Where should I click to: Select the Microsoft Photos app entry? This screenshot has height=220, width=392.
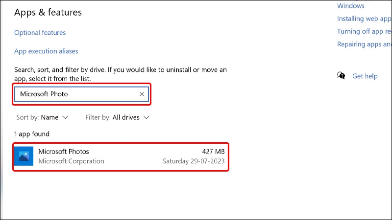point(121,156)
